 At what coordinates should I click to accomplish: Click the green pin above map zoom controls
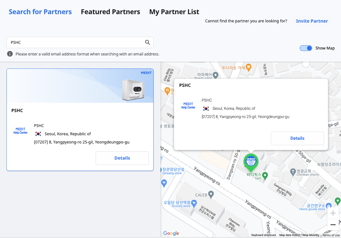337,201
